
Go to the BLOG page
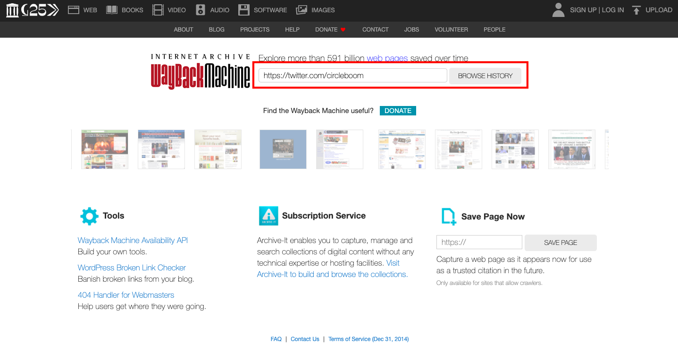[217, 29]
